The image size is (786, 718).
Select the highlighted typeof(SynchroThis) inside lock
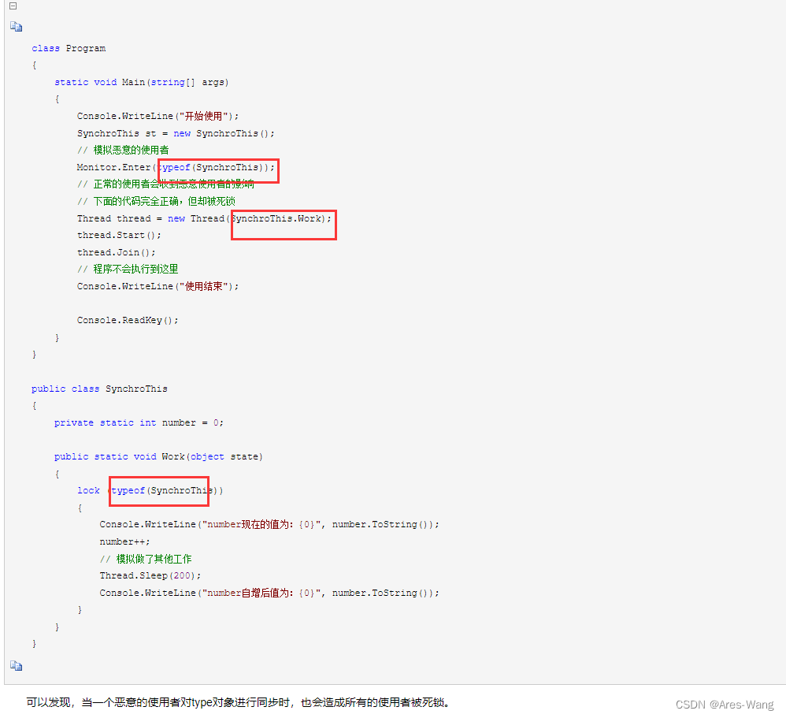click(x=159, y=490)
